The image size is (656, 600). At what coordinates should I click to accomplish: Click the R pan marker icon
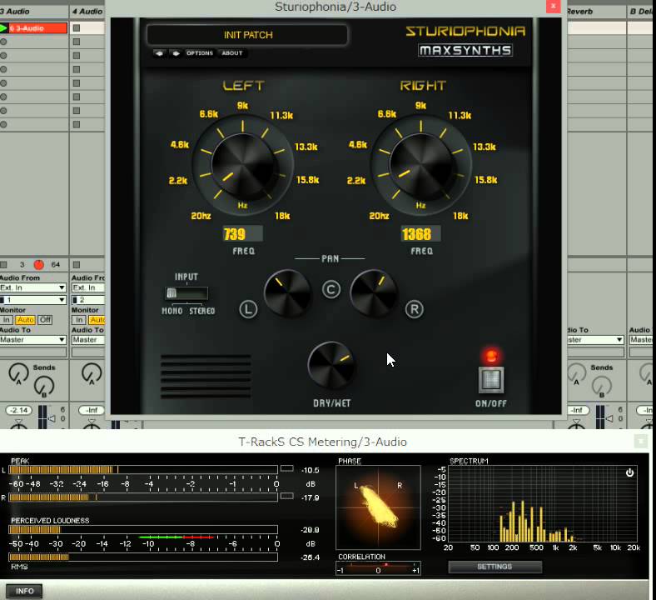click(415, 309)
